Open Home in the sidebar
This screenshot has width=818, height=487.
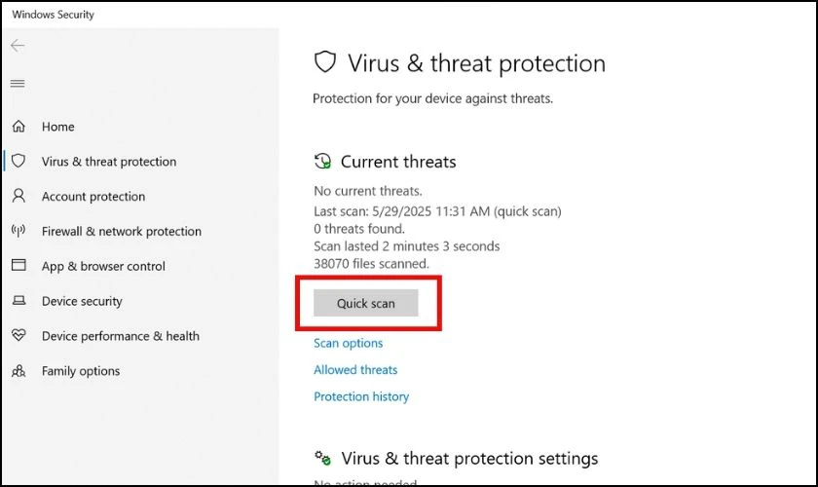pos(57,127)
